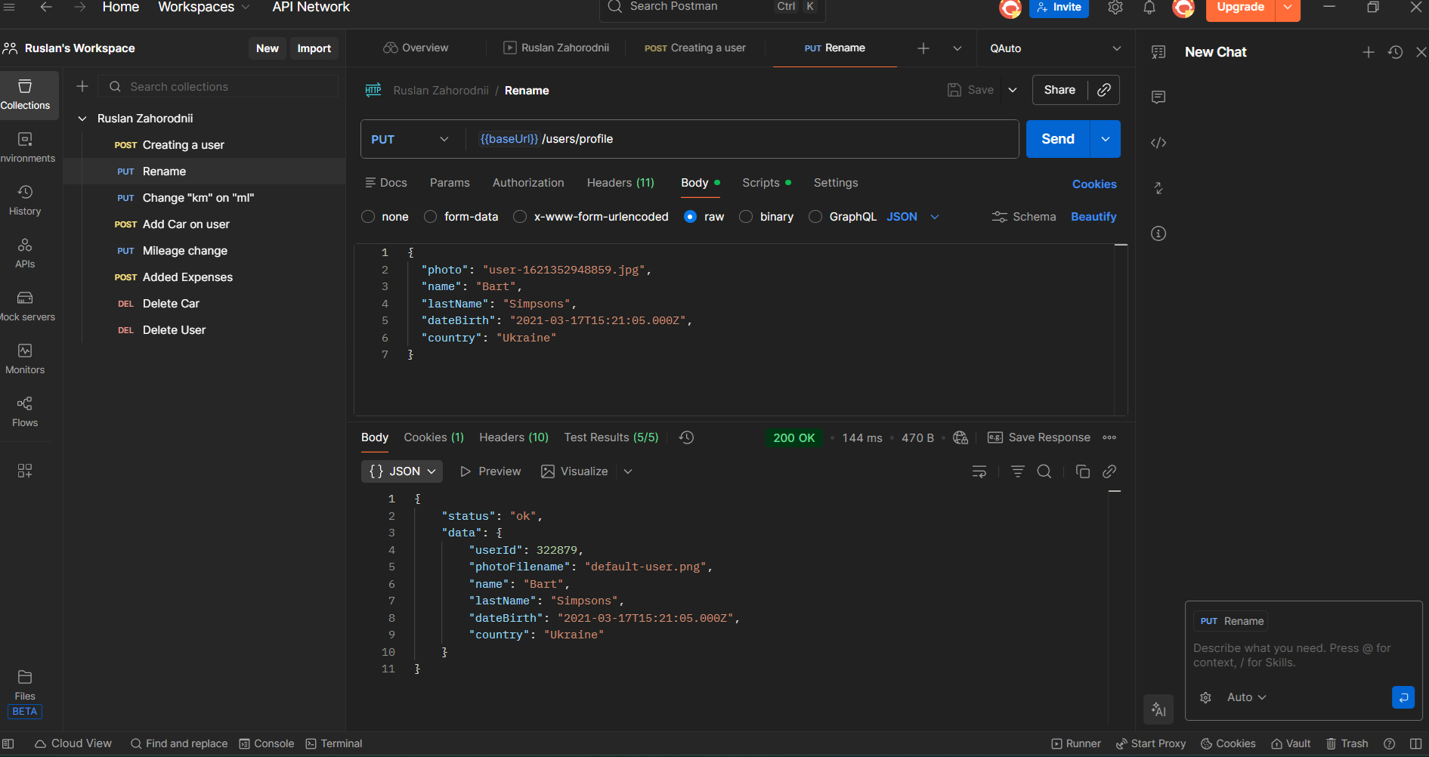Click the copy link icon next to Share
The image size is (1429, 757).
point(1104,90)
